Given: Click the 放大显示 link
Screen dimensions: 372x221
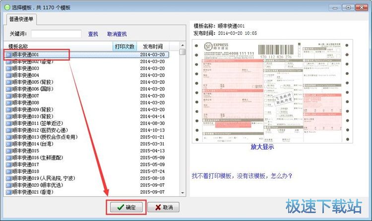Looking at the screenshot, I should pyautogui.click(x=262, y=147).
